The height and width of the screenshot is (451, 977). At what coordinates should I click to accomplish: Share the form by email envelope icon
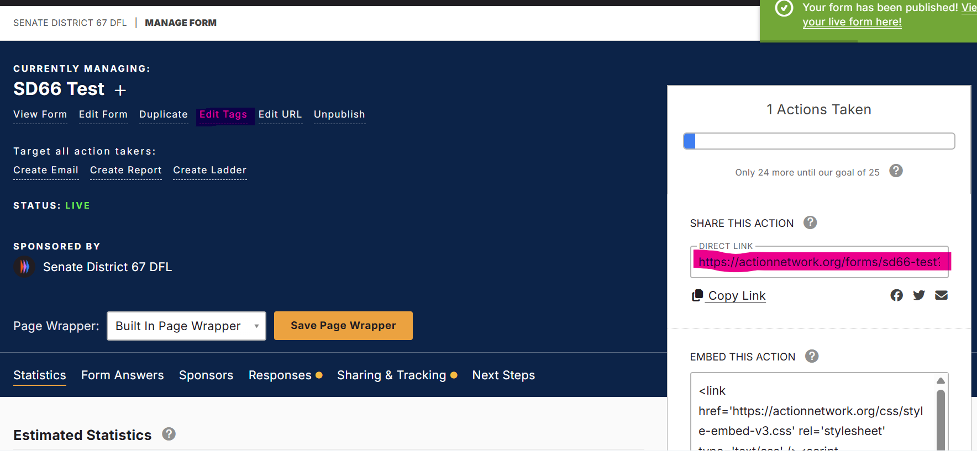click(x=942, y=295)
